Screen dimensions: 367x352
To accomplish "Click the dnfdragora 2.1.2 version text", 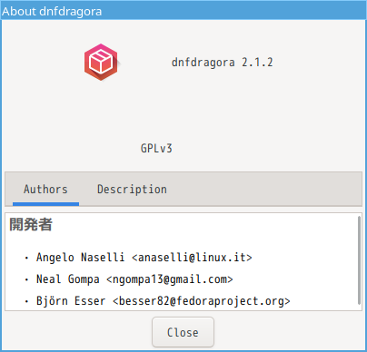I will [x=223, y=63].
